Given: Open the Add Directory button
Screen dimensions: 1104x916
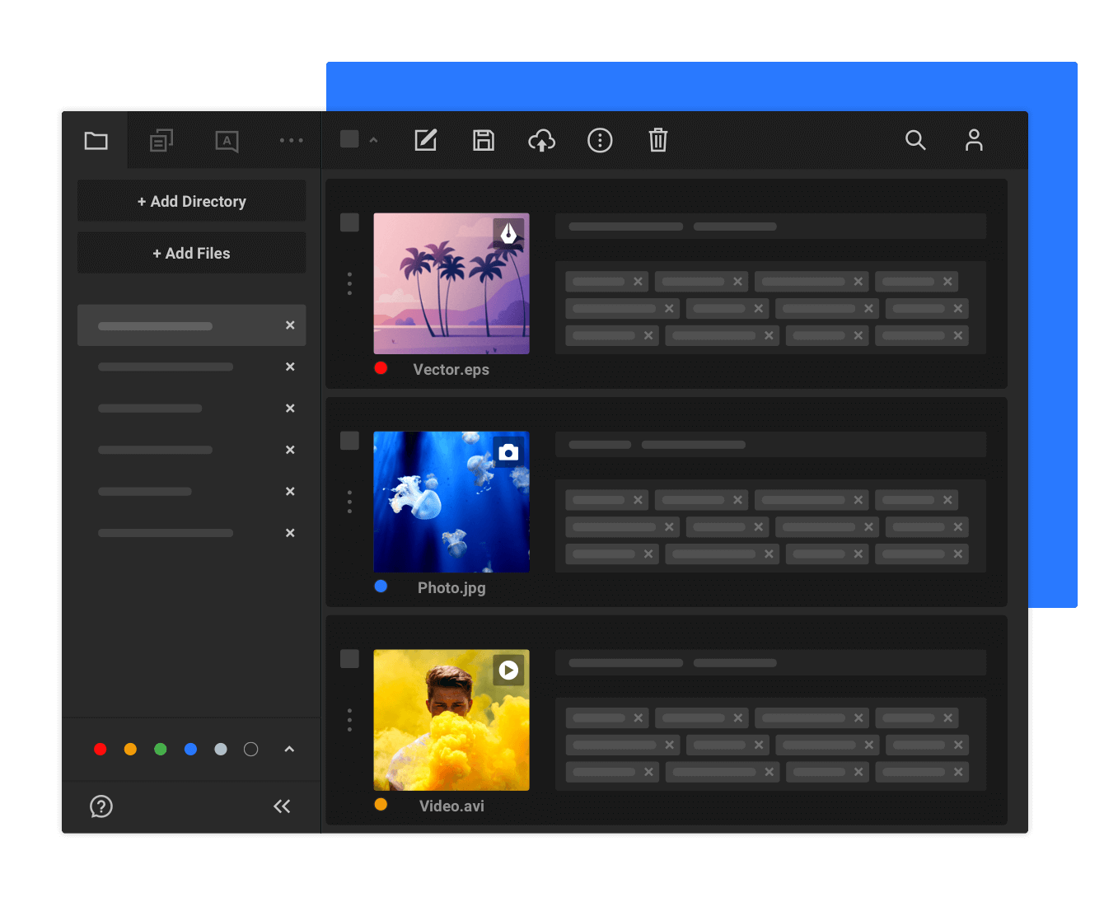Looking at the screenshot, I should [x=191, y=201].
